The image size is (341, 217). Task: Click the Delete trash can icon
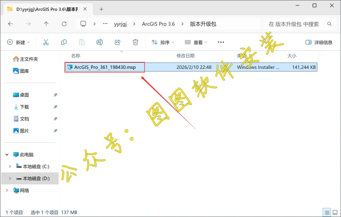135,42
